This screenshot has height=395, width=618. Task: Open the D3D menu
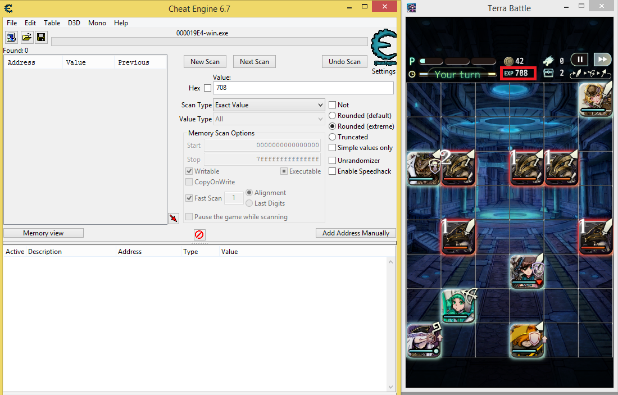pos(74,23)
